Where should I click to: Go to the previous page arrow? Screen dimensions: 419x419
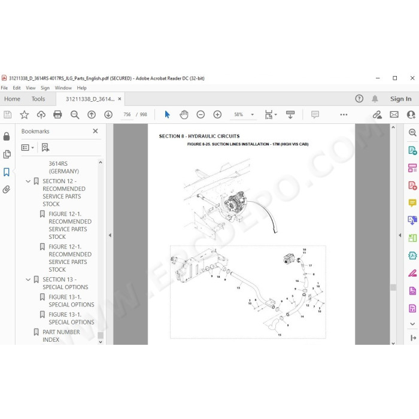pyautogui.click(x=92, y=115)
